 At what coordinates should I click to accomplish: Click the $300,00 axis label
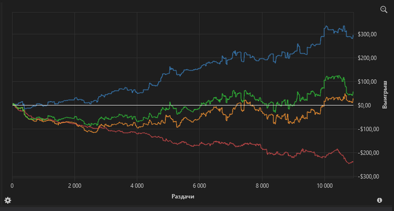(x=368, y=34)
